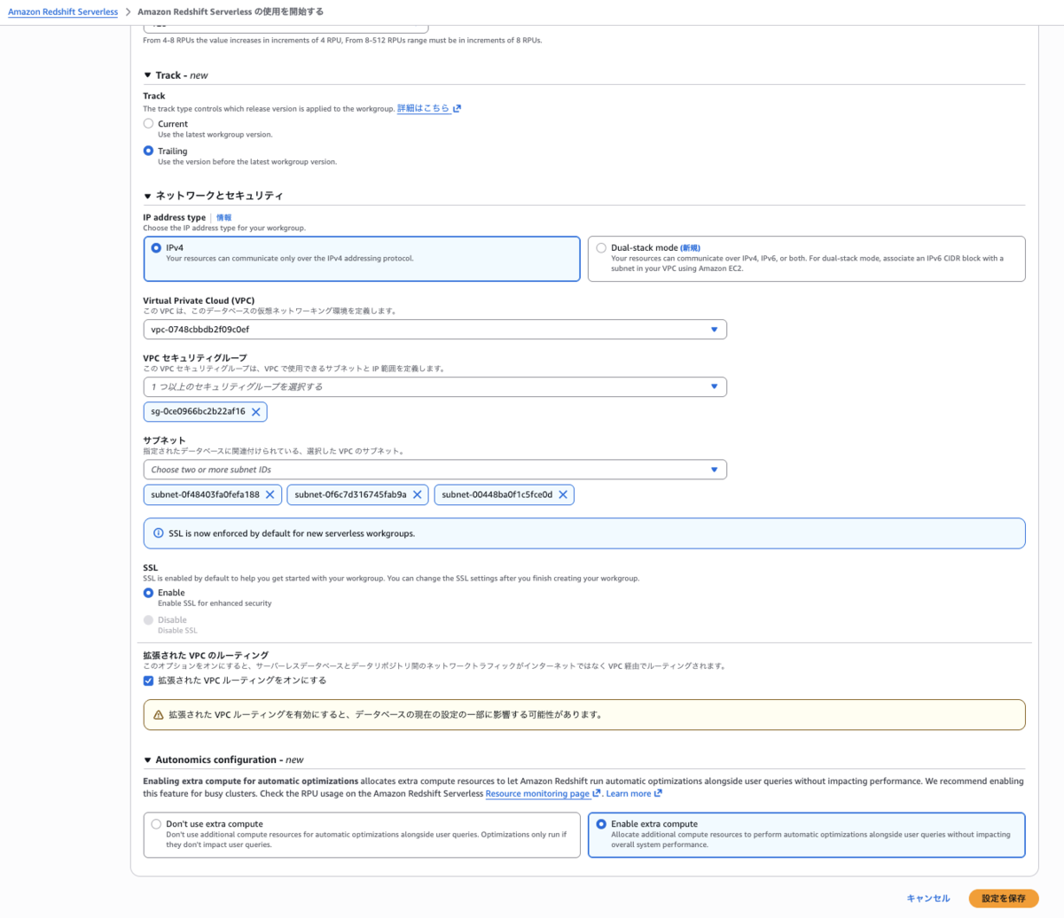Collapse the ネットワークとセキュリティ section

147,196
